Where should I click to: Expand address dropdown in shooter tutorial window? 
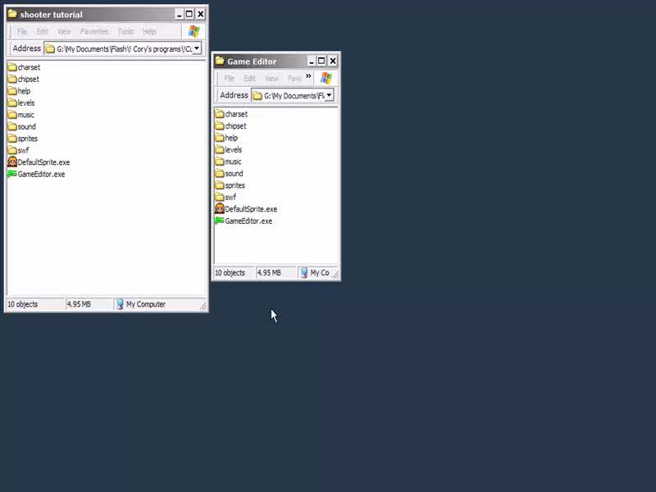[197, 48]
